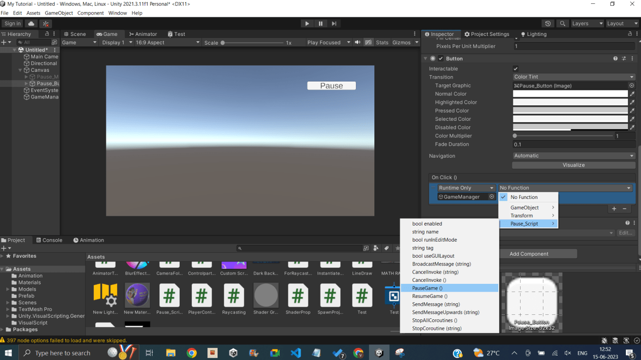Click the Unity Editor icon on the taskbar
The height and width of the screenshot is (360, 641).
[x=379, y=352]
